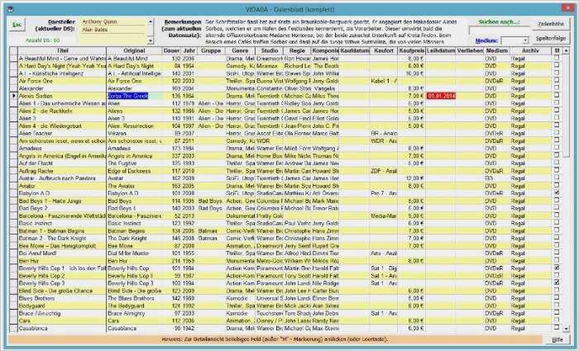This screenshot has height=351, width=579.
Task: Click the title Ben Hur in Titel column
Action: pos(27,261)
